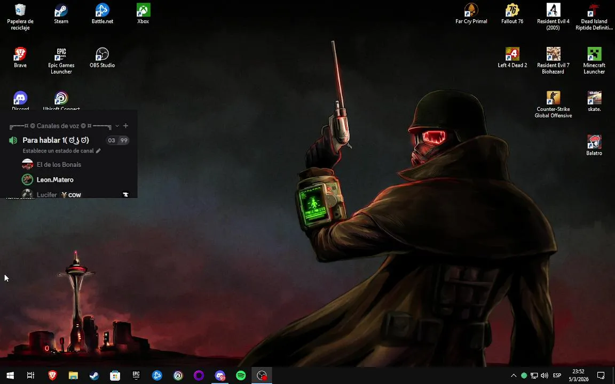Open the Steam desktop shortcut

(x=61, y=14)
